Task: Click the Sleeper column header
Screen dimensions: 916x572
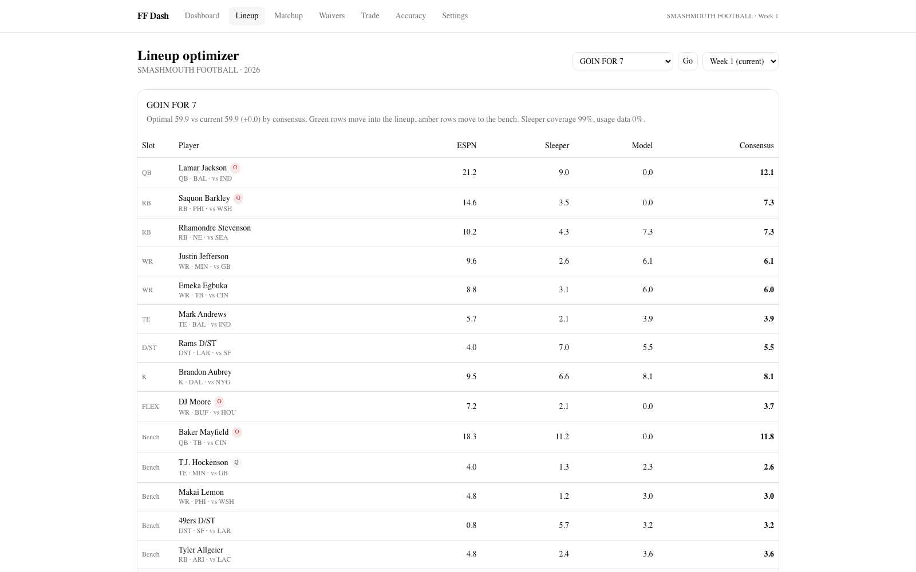Action: click(x=556, y=146)
